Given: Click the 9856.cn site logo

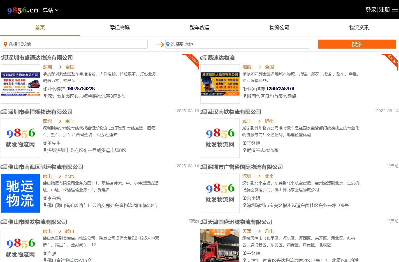Looking at the screenshot, I should coord(23,10).
